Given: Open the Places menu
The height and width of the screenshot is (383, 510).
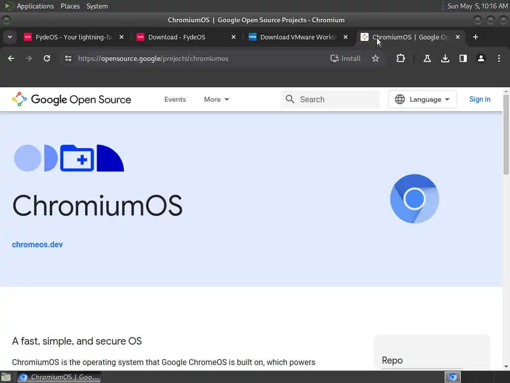Looking at the screenshot, I should [x=70, y=6].
